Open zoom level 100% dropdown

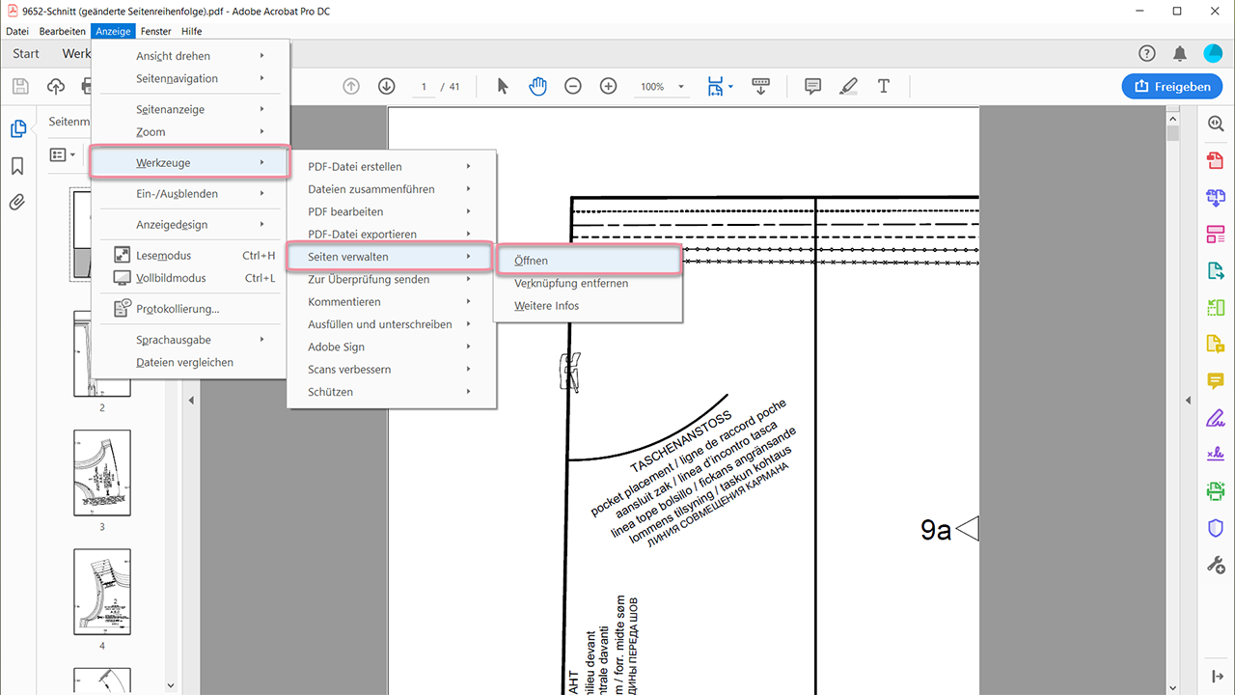click(662, 87)
